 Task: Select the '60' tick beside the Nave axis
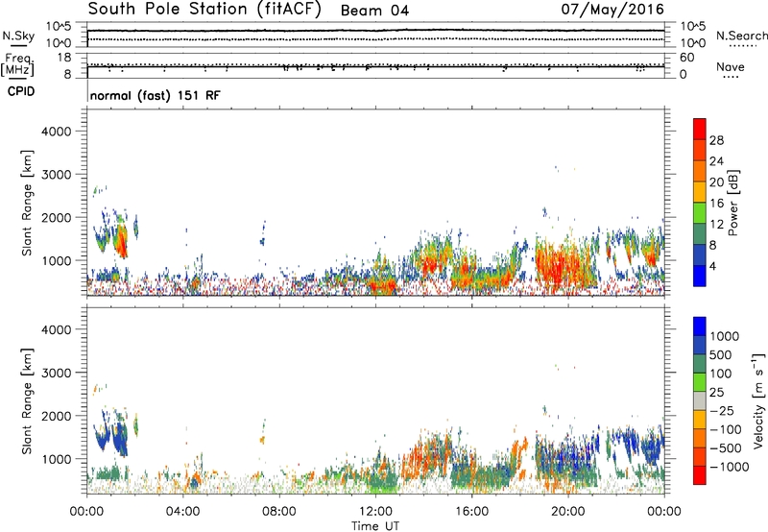pos(686,58)
